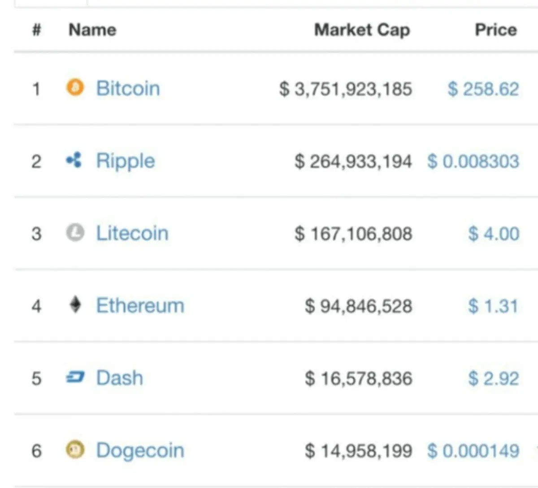Open the Litecoin name link
538x488 pixels.
click(x=132, y=233)
